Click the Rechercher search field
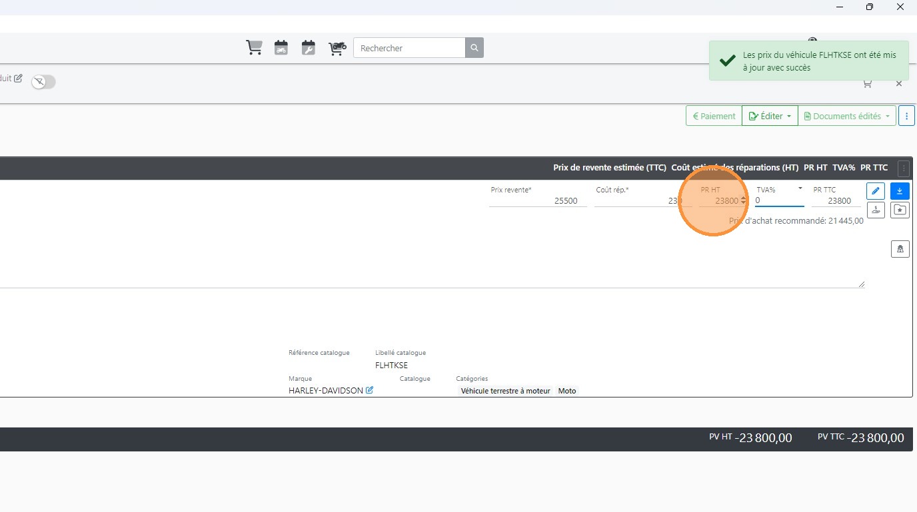This screenshot has width=917, height=512. pyautogui.click(x=409, y=48)
